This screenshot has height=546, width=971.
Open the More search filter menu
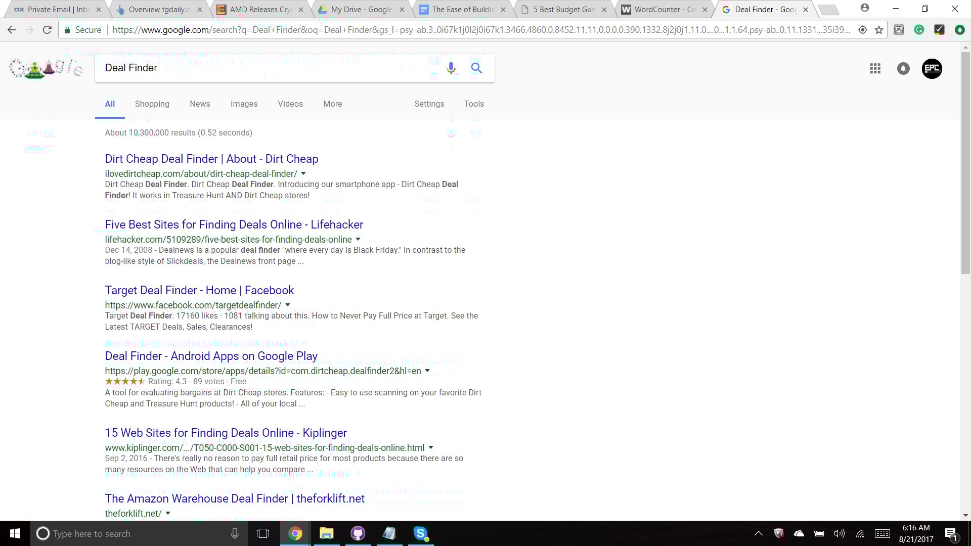(x=332, y=104)
